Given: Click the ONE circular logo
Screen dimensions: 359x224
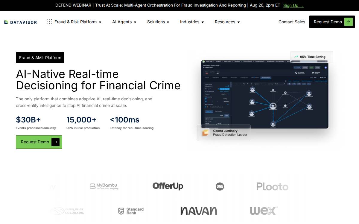Looking at the screenshot, I should [x=220, y=186].
